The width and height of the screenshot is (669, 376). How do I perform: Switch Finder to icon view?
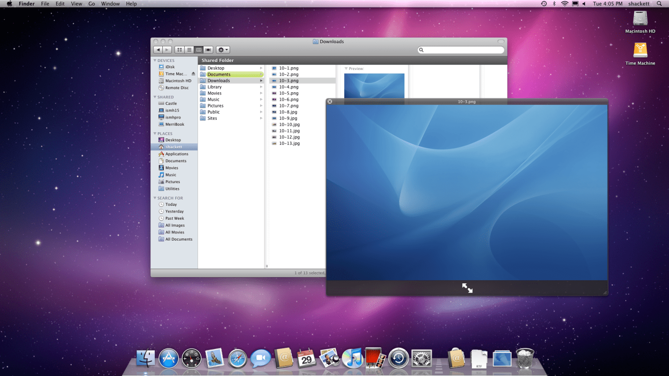pyautogui.click(x=179, y=50)
